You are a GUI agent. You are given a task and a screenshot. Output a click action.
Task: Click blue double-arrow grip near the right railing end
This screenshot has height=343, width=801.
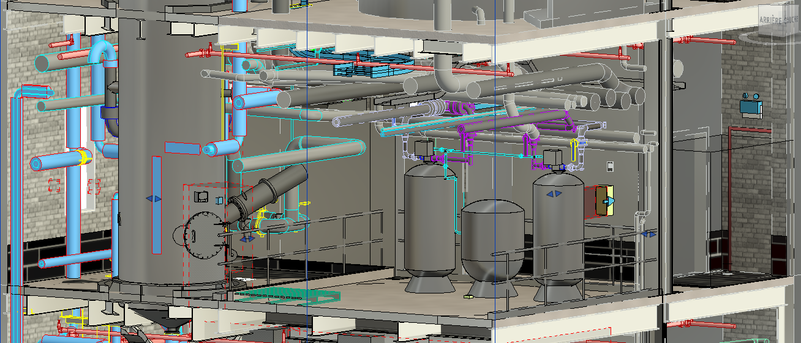pyautogui.click(x=649, y=234)
